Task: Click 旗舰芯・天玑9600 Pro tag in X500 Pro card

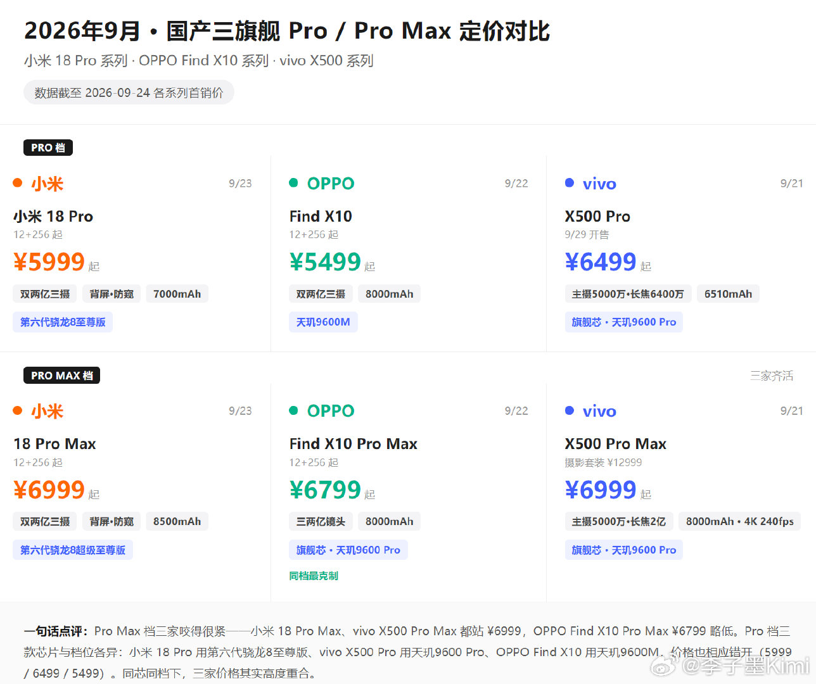Action: pos(624,322)
